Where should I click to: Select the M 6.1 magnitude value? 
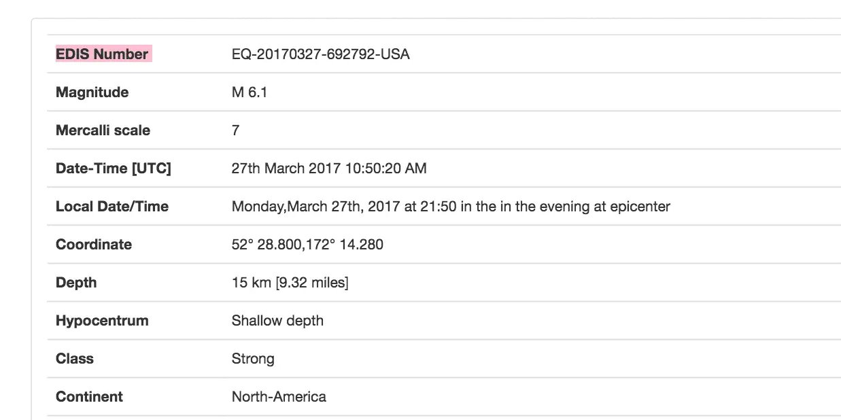pos(249,92)
